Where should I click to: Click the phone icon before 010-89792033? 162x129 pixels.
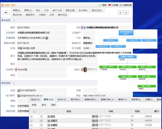[x=19, y=90]
